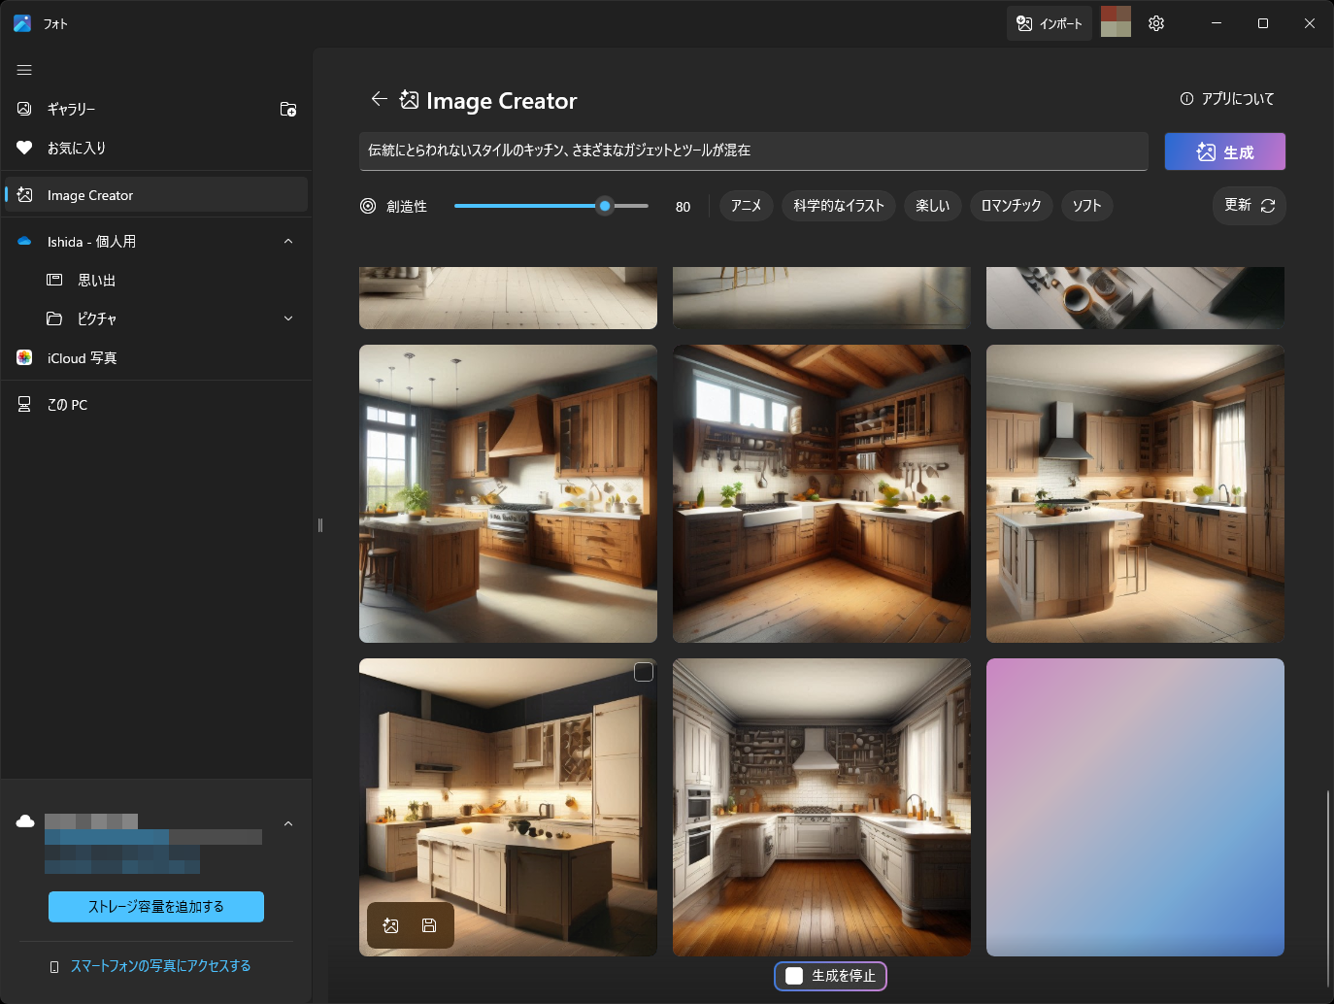Open the kitchen image with wooden ceiling beams
The width and height of the screenshot is (1334, 1004).
point(821,493)
